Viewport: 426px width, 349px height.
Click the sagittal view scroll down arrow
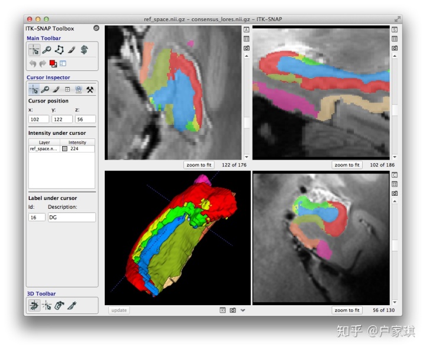[x=395, y=157]
